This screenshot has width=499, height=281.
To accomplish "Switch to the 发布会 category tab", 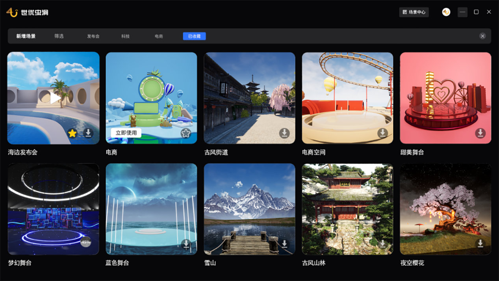I will click(x=93, y=36).
